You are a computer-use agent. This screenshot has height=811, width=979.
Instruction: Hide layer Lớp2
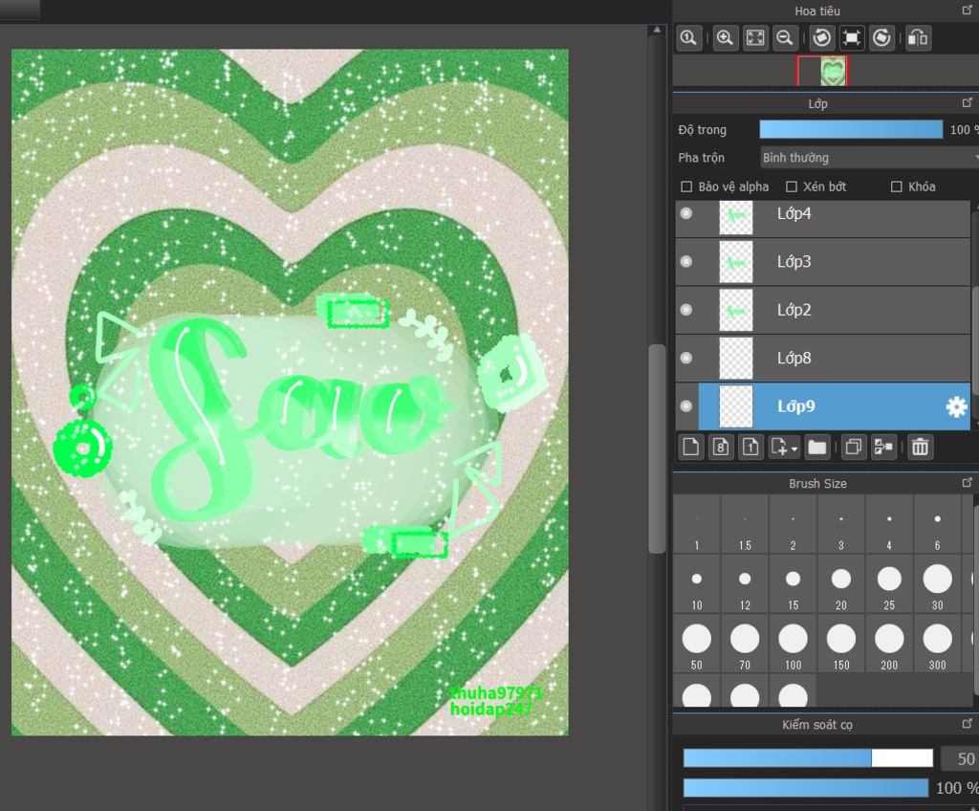pos(686,310)
